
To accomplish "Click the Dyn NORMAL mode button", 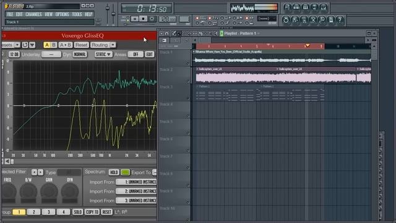I will [80, 55].
